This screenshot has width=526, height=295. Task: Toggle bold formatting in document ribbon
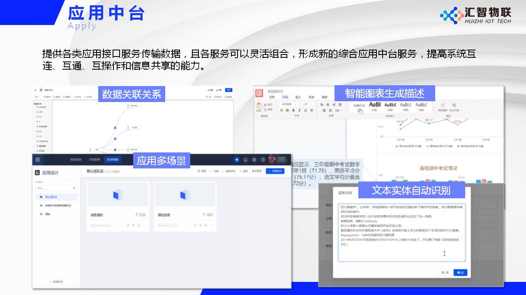click(294, 111)
